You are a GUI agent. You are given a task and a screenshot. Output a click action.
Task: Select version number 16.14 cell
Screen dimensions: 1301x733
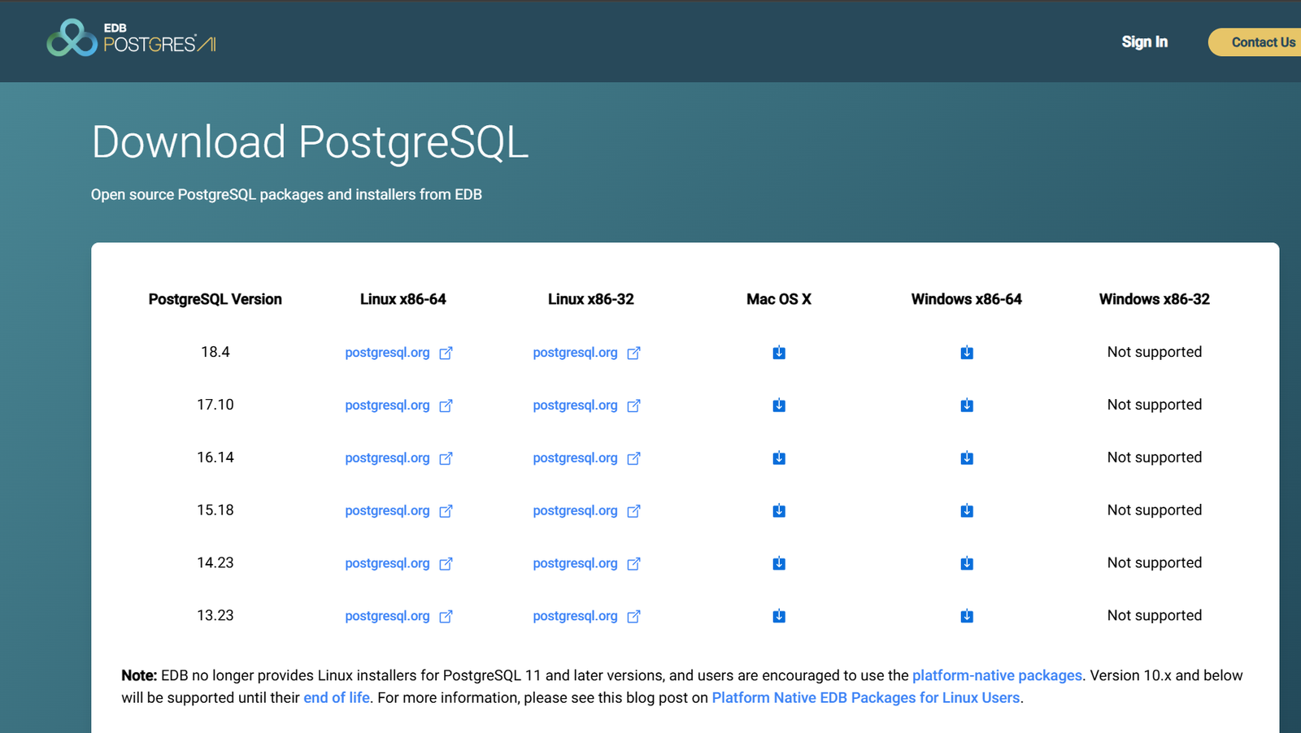(x=215, y=458)
